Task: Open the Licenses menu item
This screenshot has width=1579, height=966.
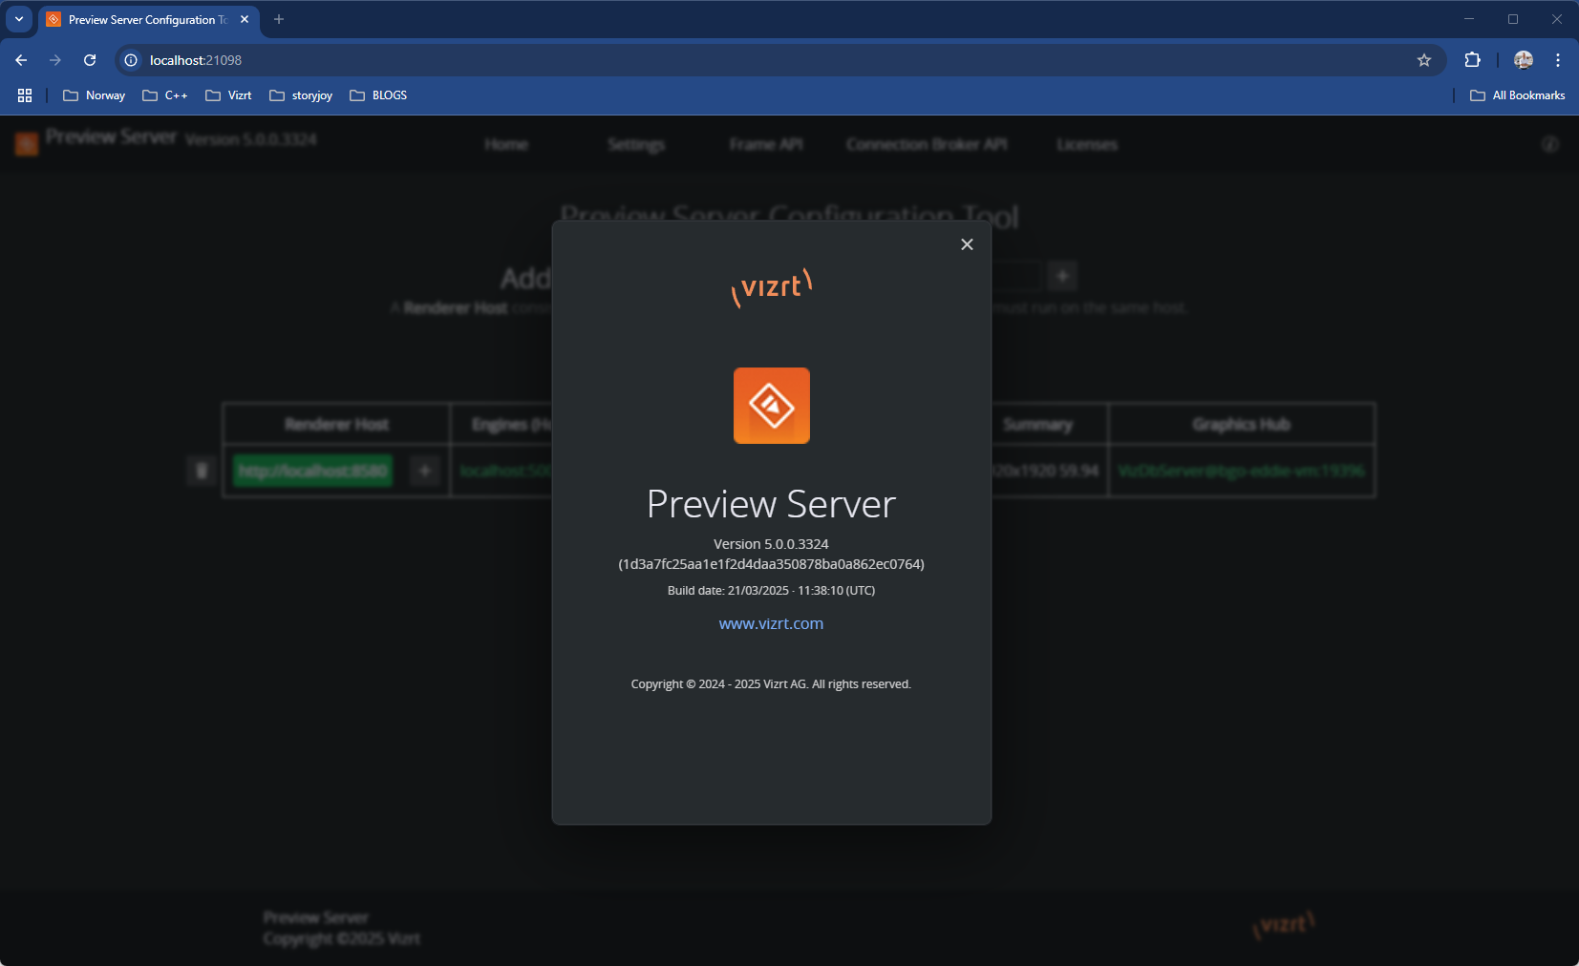Action: point(1087,144)
